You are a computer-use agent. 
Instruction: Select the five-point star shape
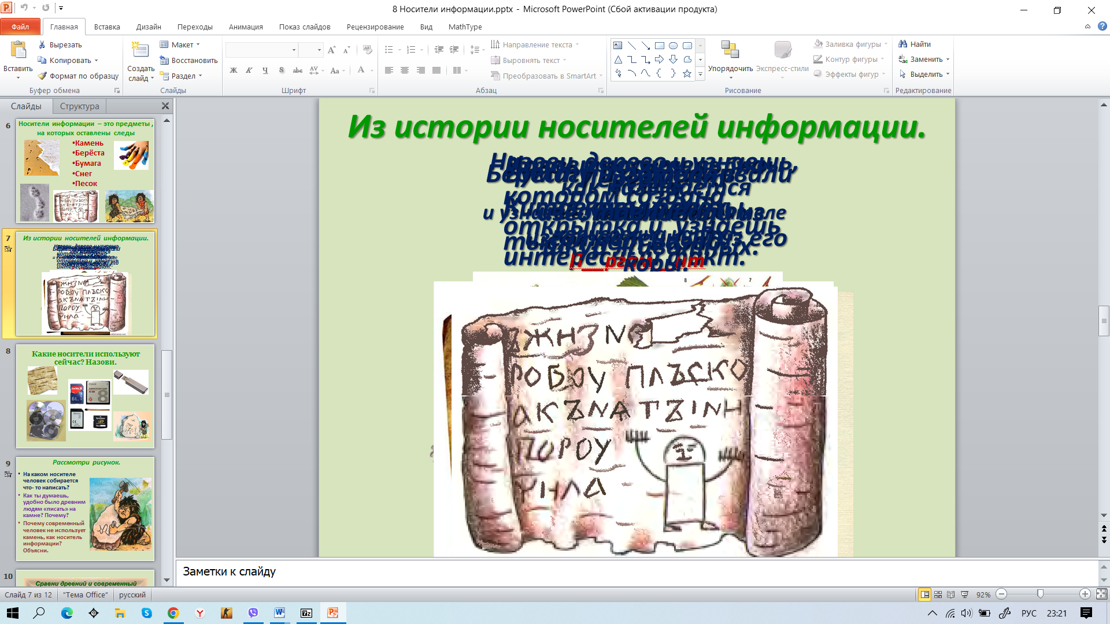(x=687, y=73)
